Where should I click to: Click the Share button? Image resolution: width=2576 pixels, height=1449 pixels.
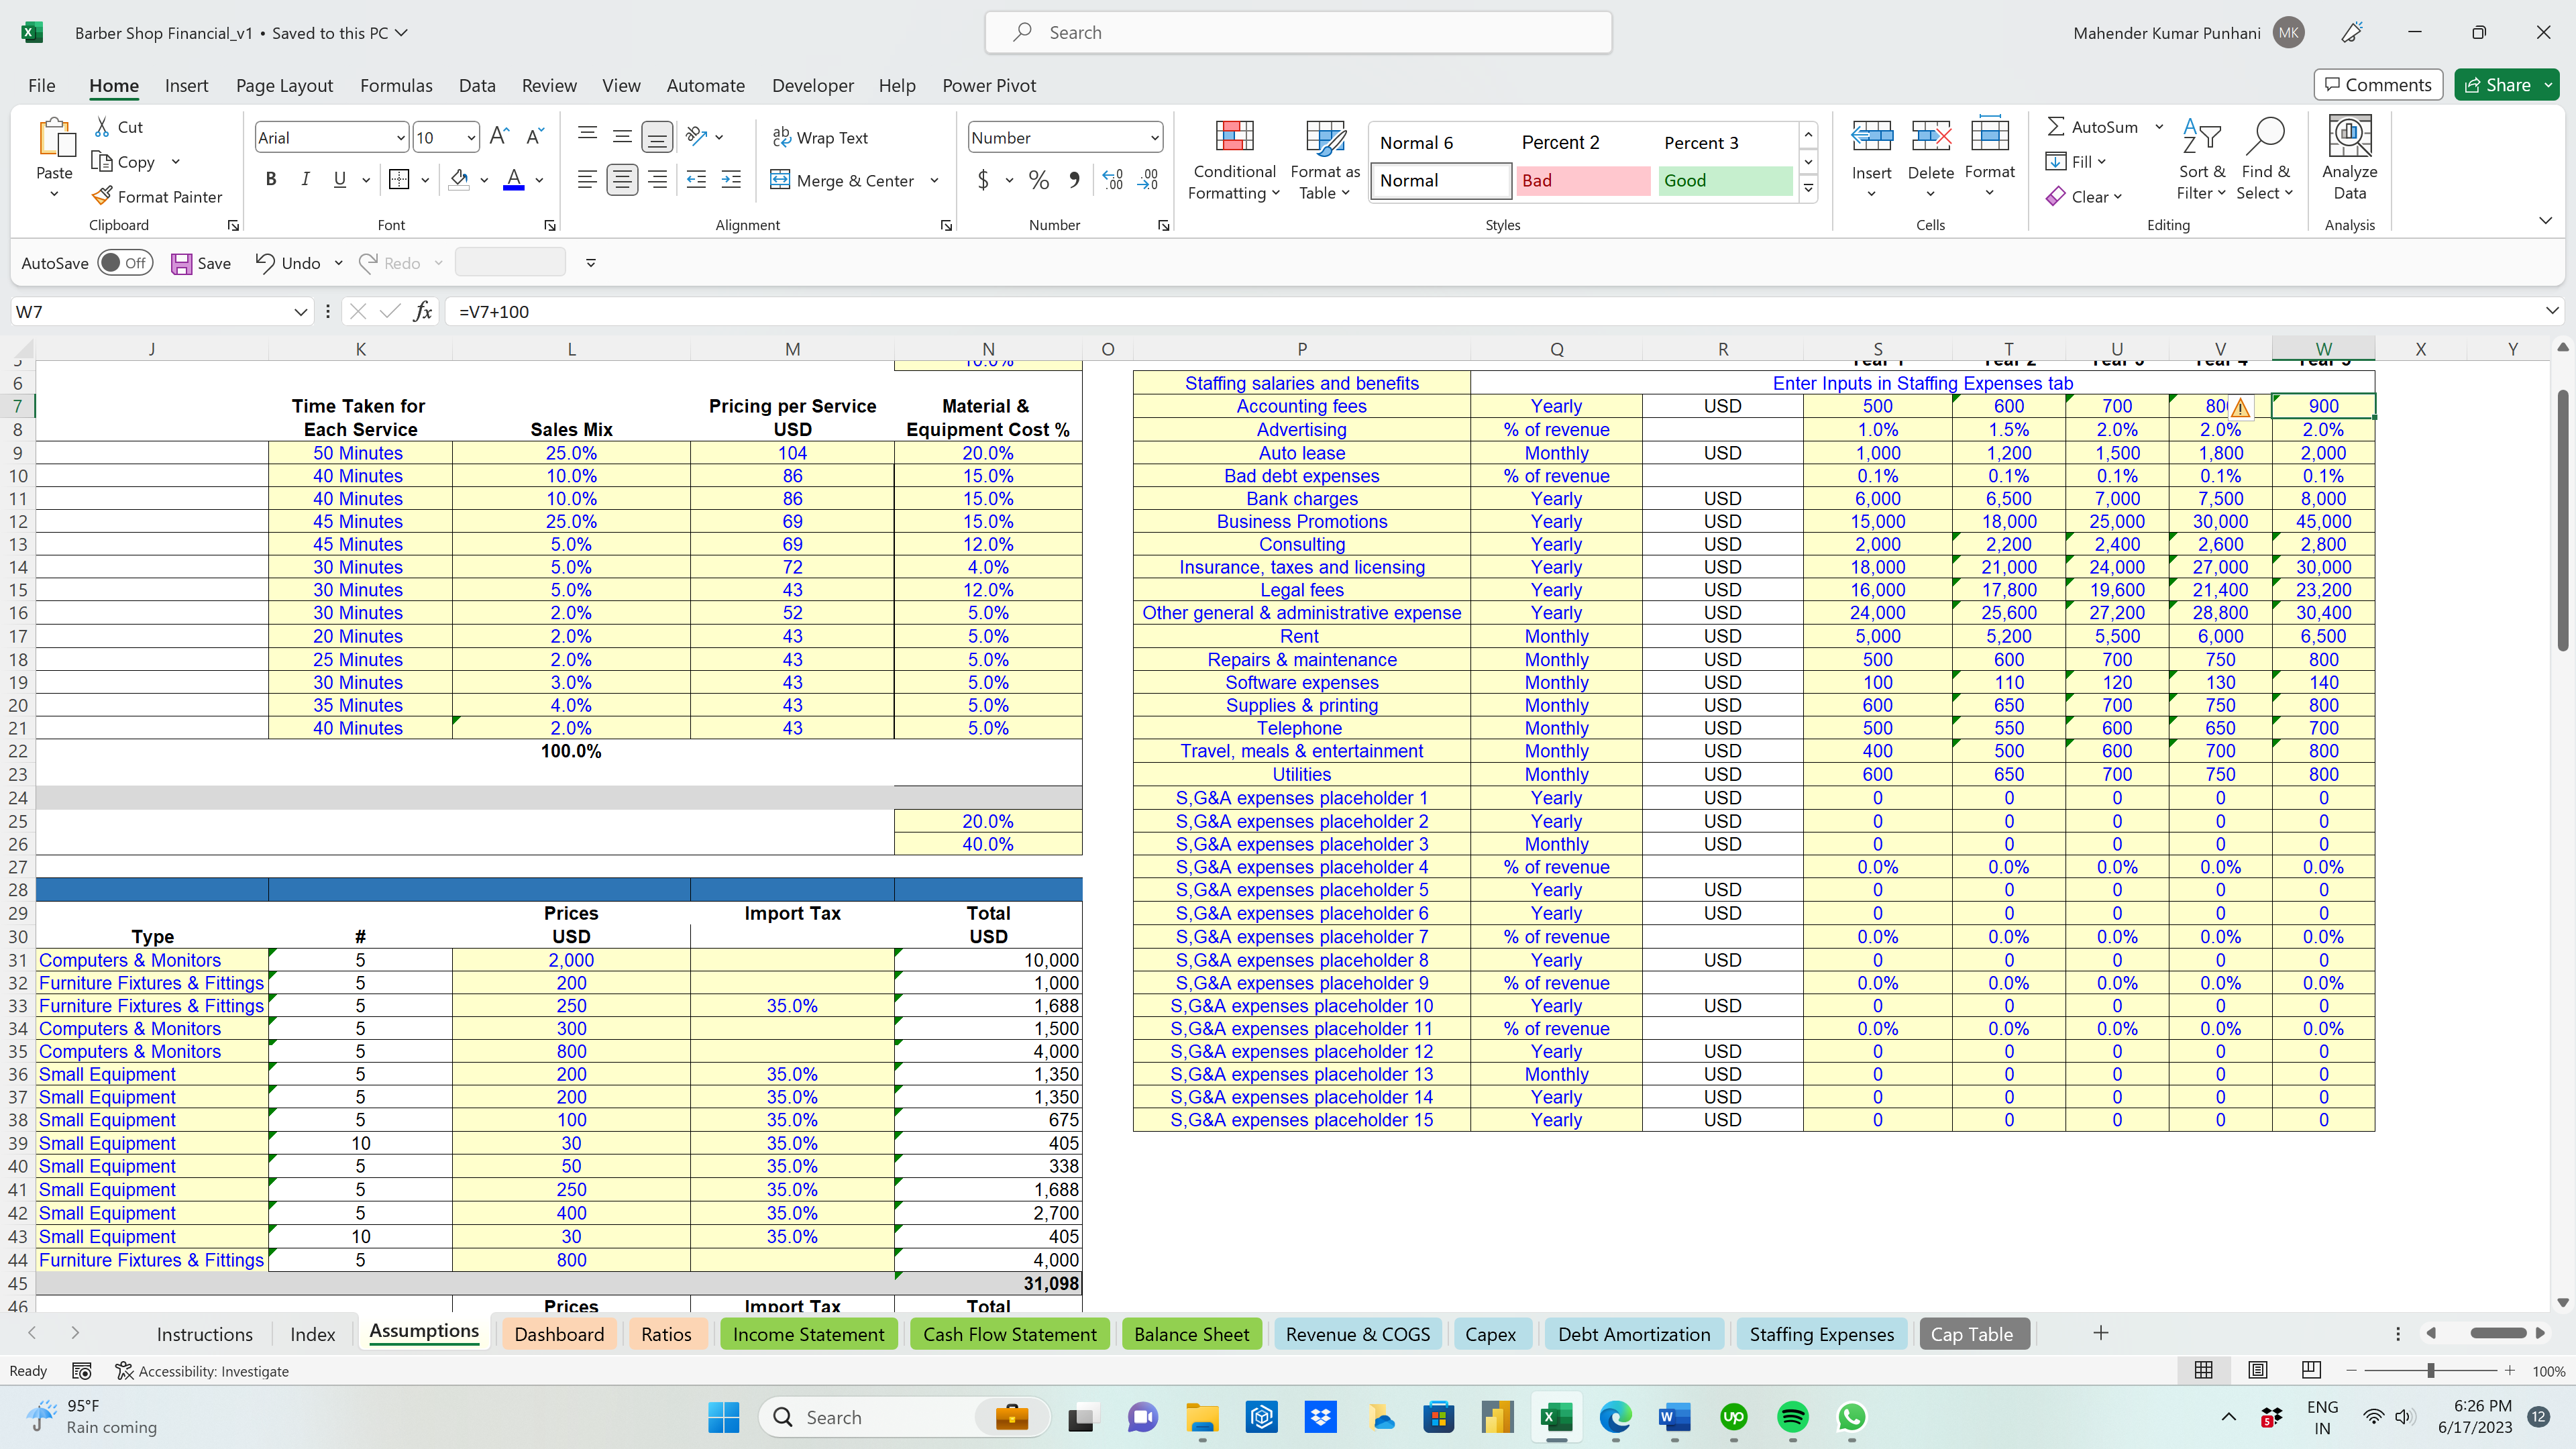point(2497,85)
